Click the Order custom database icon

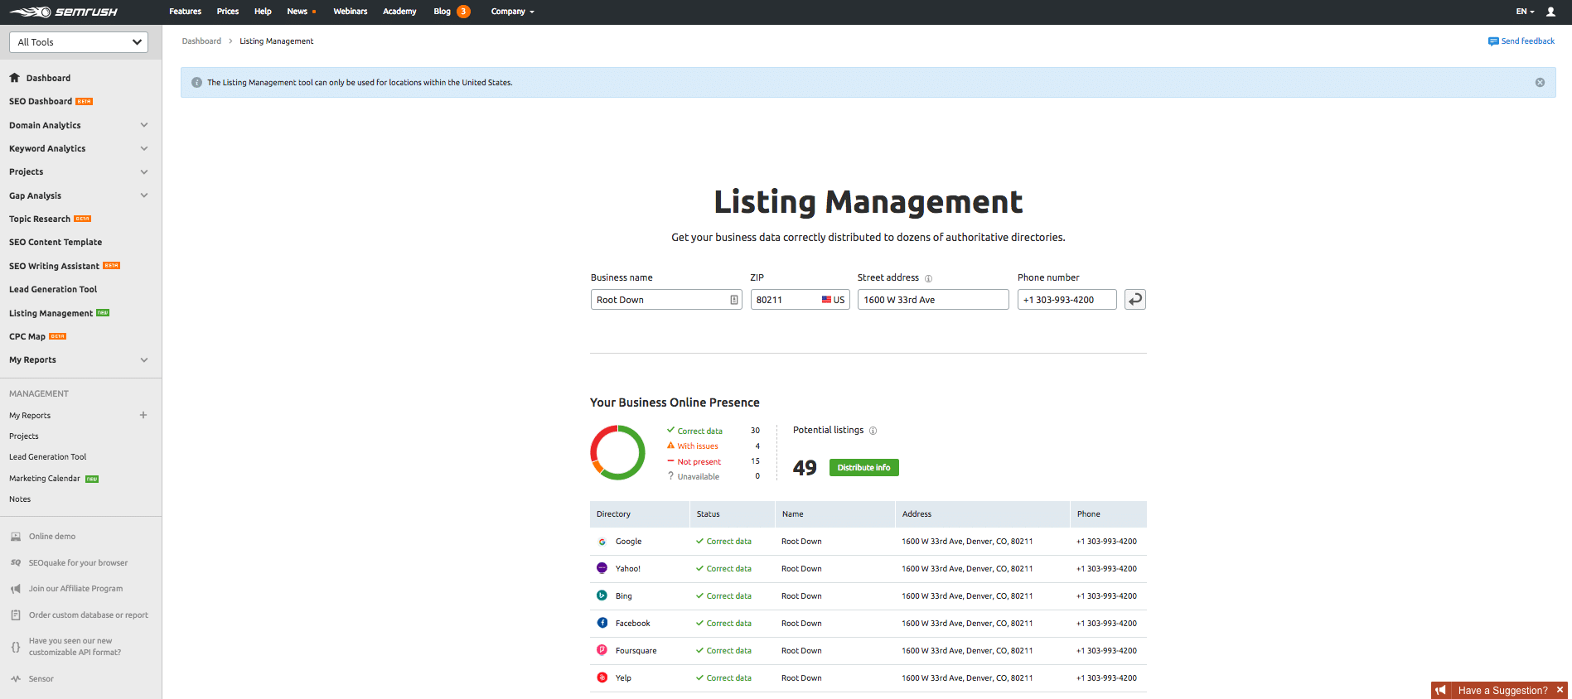pos(16,615)
